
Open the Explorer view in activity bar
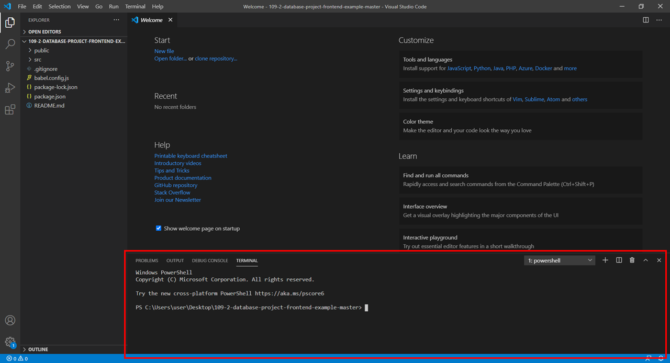[10, 22]
